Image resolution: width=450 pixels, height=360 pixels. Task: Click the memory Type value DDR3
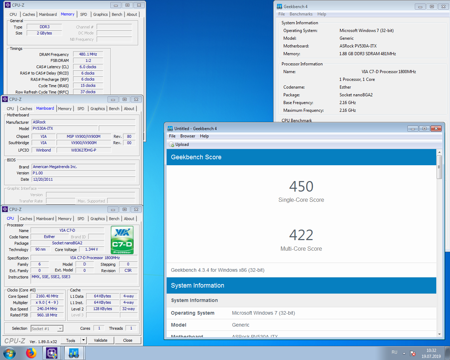[45, 27]
